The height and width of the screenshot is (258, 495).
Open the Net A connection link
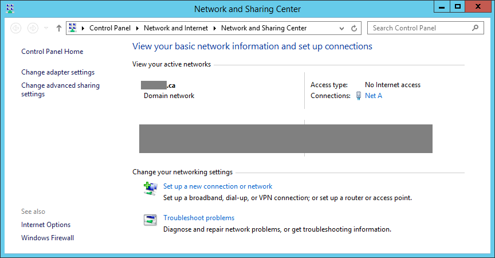tap(374, 96)
